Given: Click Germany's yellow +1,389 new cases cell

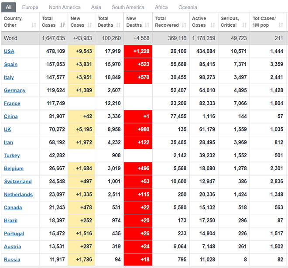Looking at the screenshot, I should [81, 90].
